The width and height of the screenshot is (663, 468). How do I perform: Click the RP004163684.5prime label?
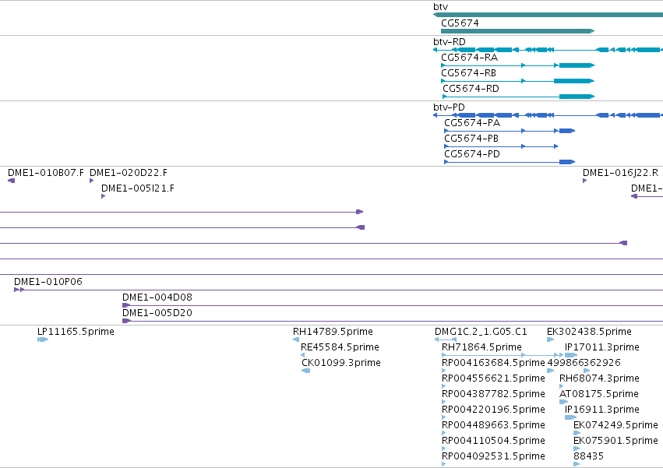tap(493, 363)
